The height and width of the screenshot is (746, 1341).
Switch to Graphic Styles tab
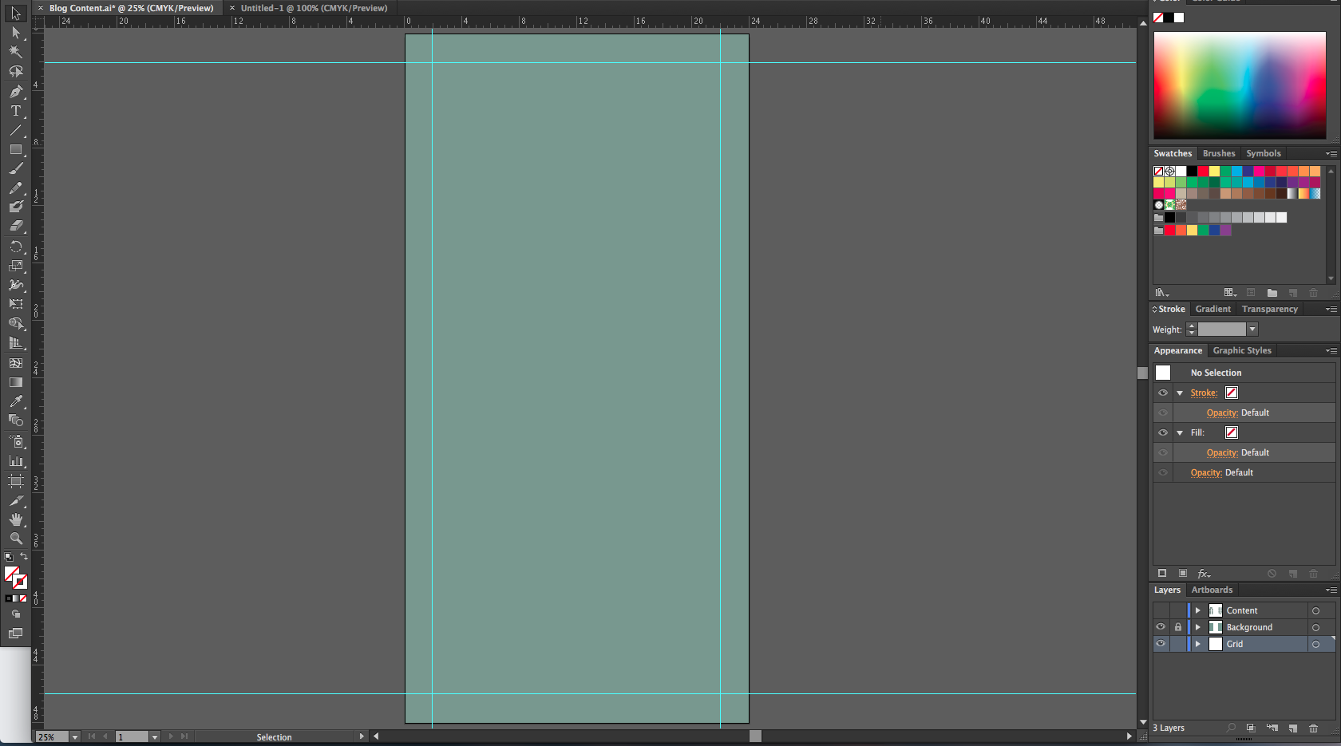[1242, 350]
